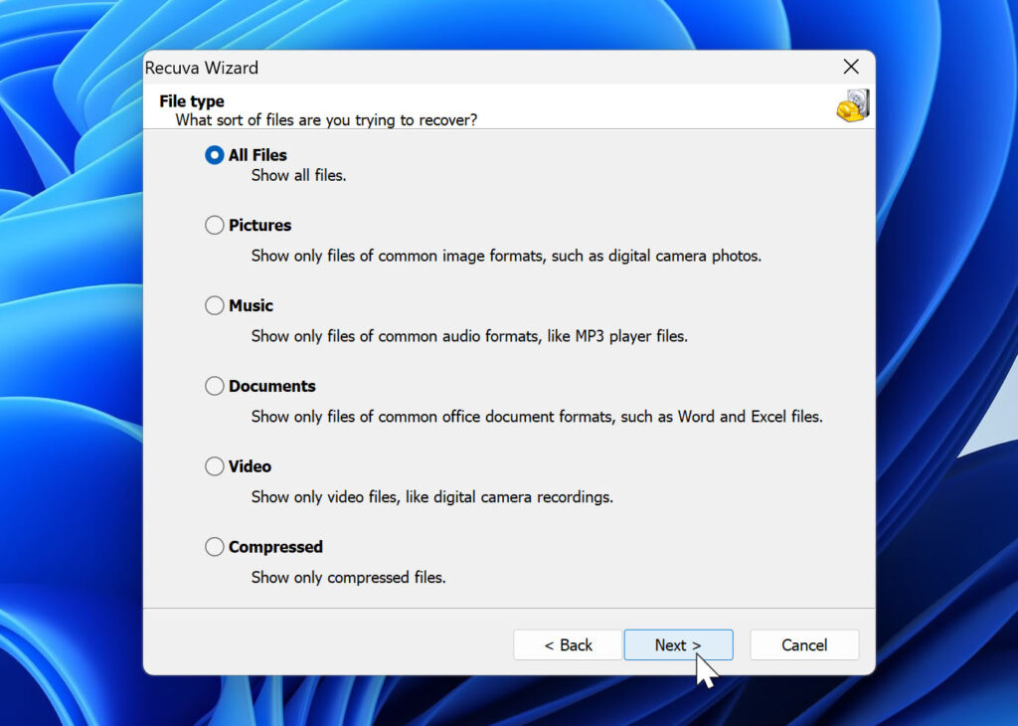Go back using the Back button
This screenshot has width=1018, height=726.
click(568, 644)
